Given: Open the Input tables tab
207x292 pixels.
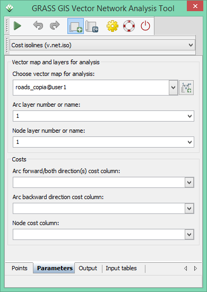Looking at the screenshot, I should pos(121,268).
